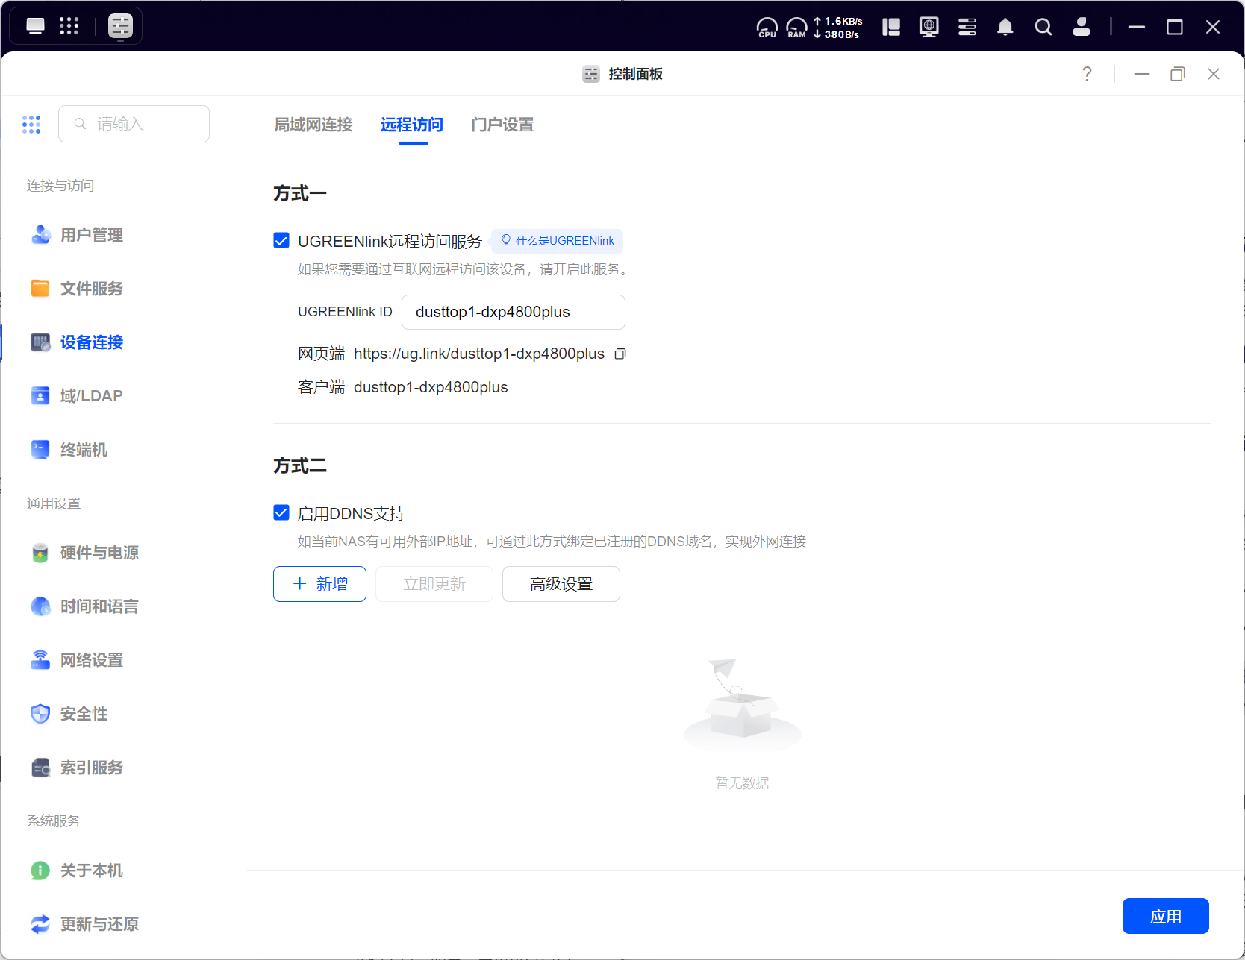Click the notification bell icon

coord(1005,28)
